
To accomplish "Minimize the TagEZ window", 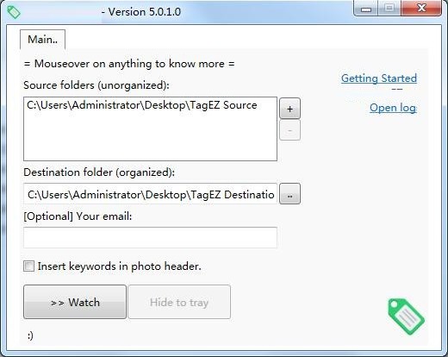I will pyautogui.click(x=365, y=9).
